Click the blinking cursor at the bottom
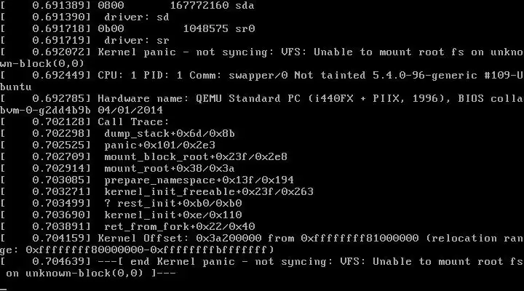 point(4,290)
